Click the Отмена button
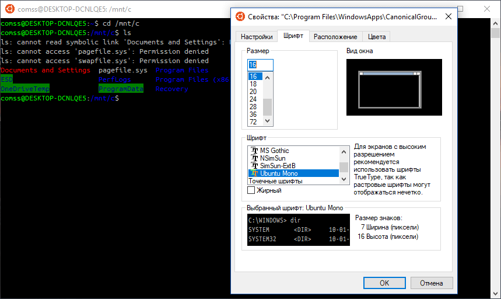The height and width of the screenshot is (299, 501). click(x=432, y=283)
